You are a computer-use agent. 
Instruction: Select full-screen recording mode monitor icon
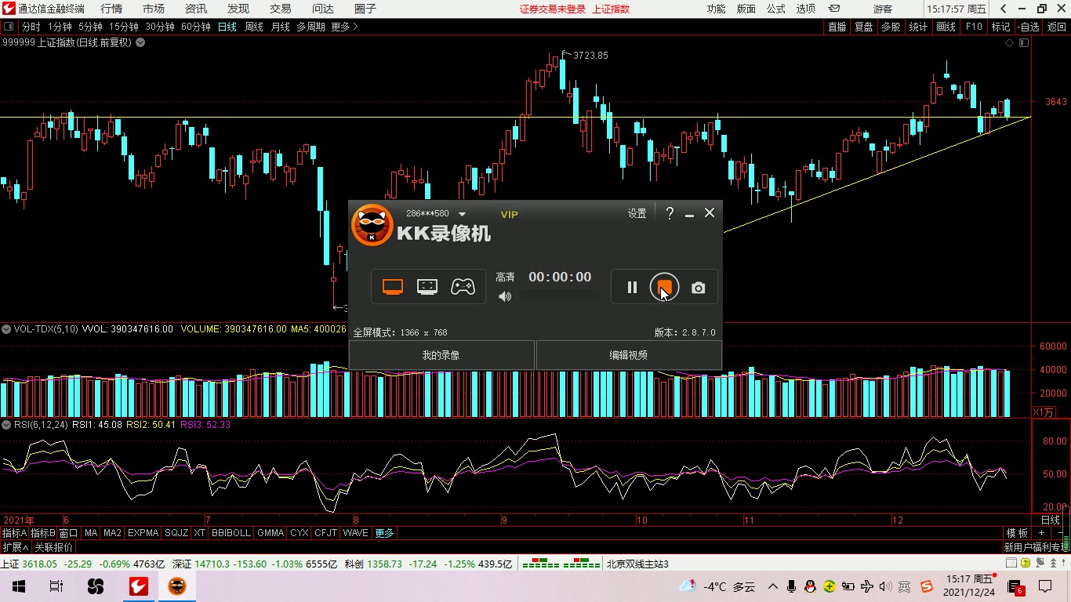tap(393, 287)
